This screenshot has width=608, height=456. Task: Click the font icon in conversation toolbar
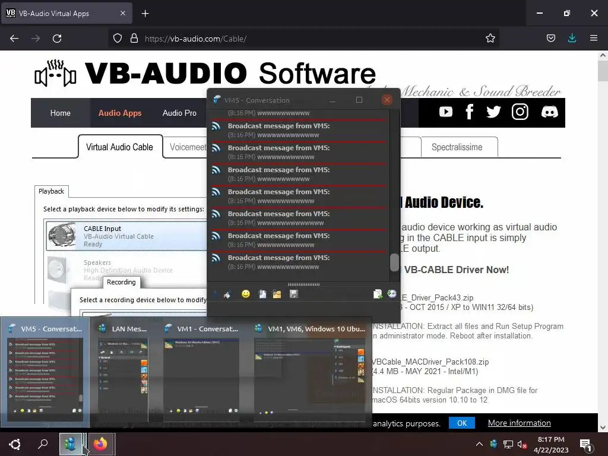[216, 294]
